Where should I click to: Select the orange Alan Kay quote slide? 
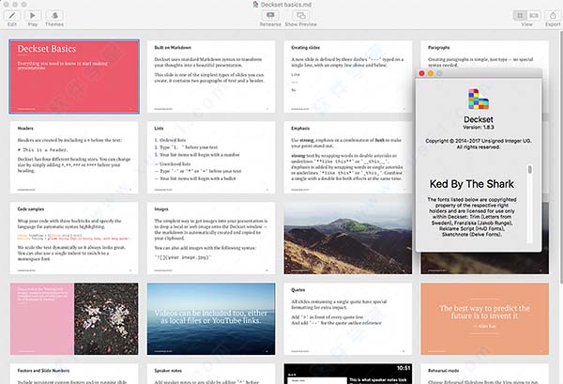click(x=485, y=319)
